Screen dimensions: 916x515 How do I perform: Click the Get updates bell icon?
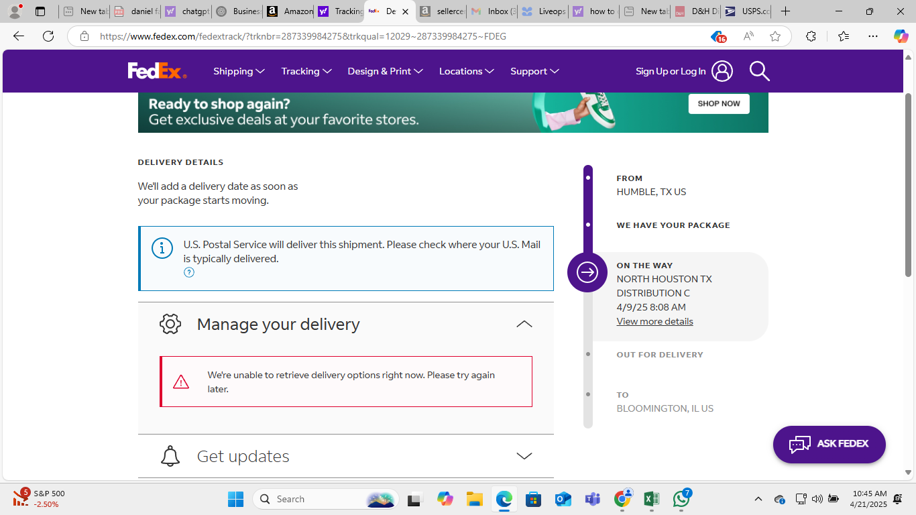pyautogui.click(x=170, y=456)
